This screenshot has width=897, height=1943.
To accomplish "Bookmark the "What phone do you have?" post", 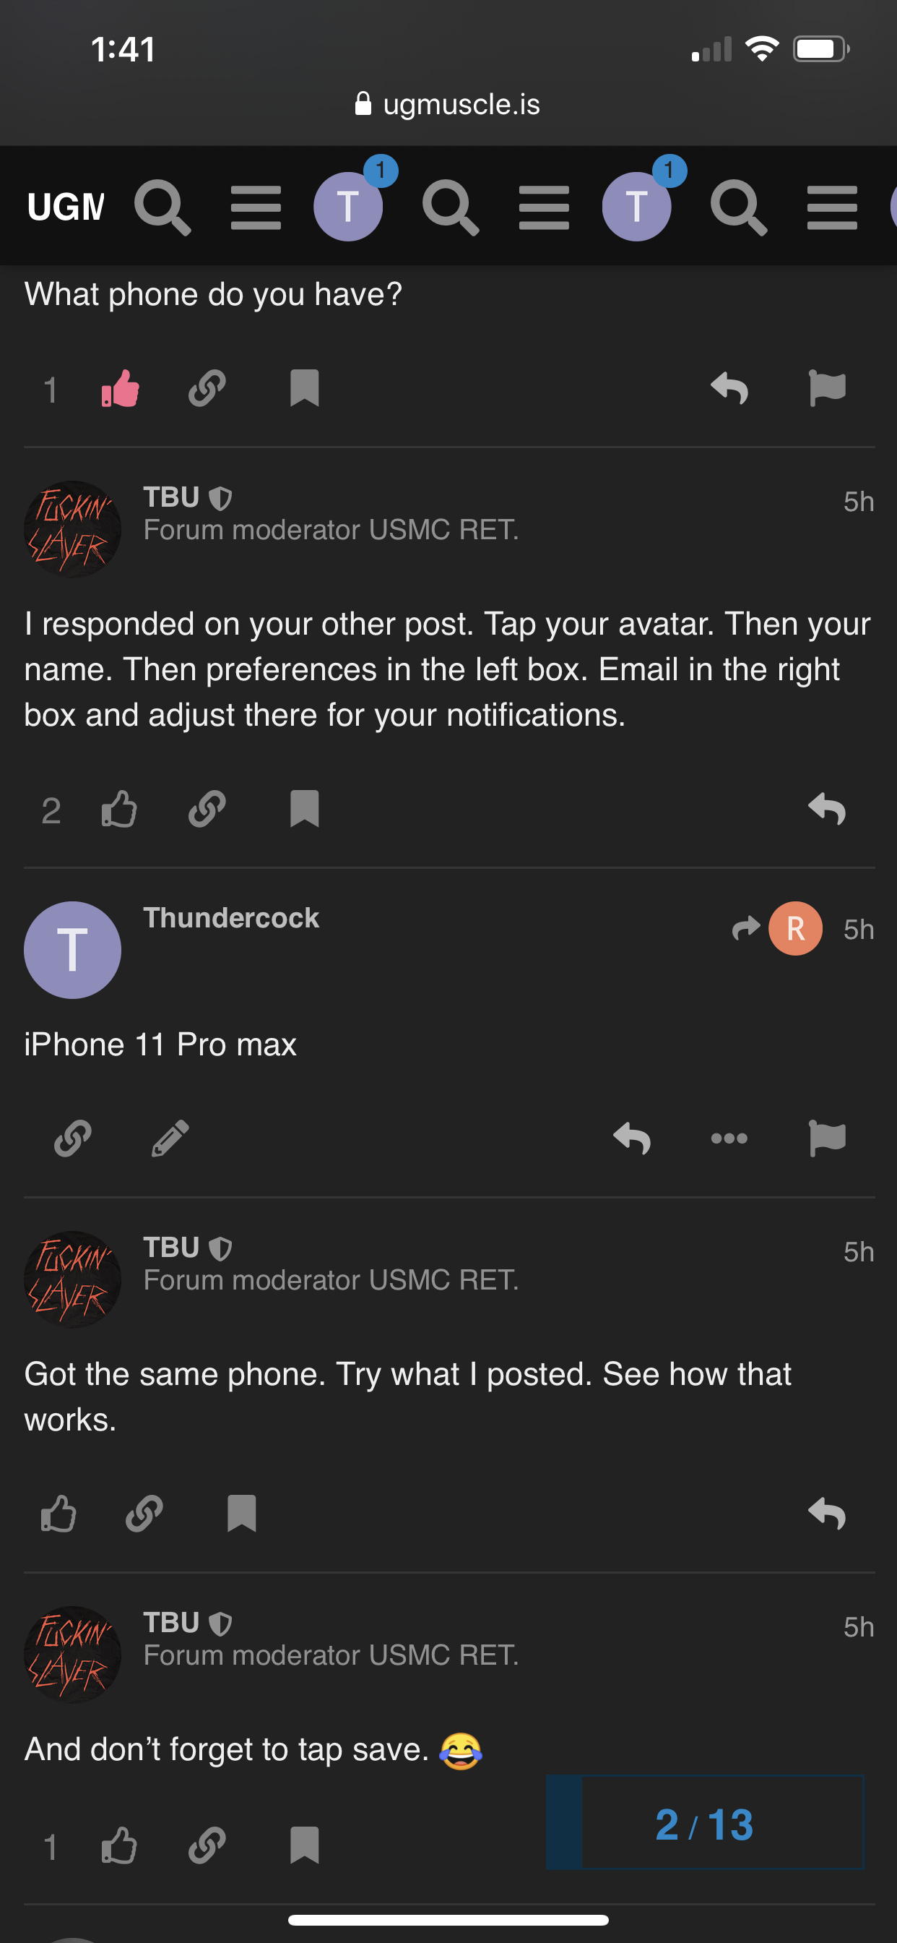I will coord(305,389).
